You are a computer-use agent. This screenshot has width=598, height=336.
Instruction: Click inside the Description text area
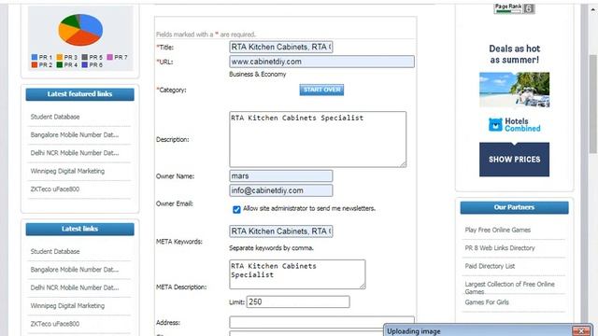click(x=318, y=139)
